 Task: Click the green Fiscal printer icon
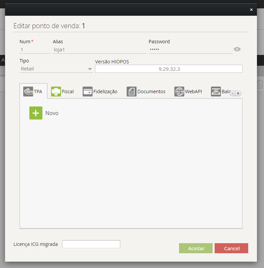click(56, 92)
